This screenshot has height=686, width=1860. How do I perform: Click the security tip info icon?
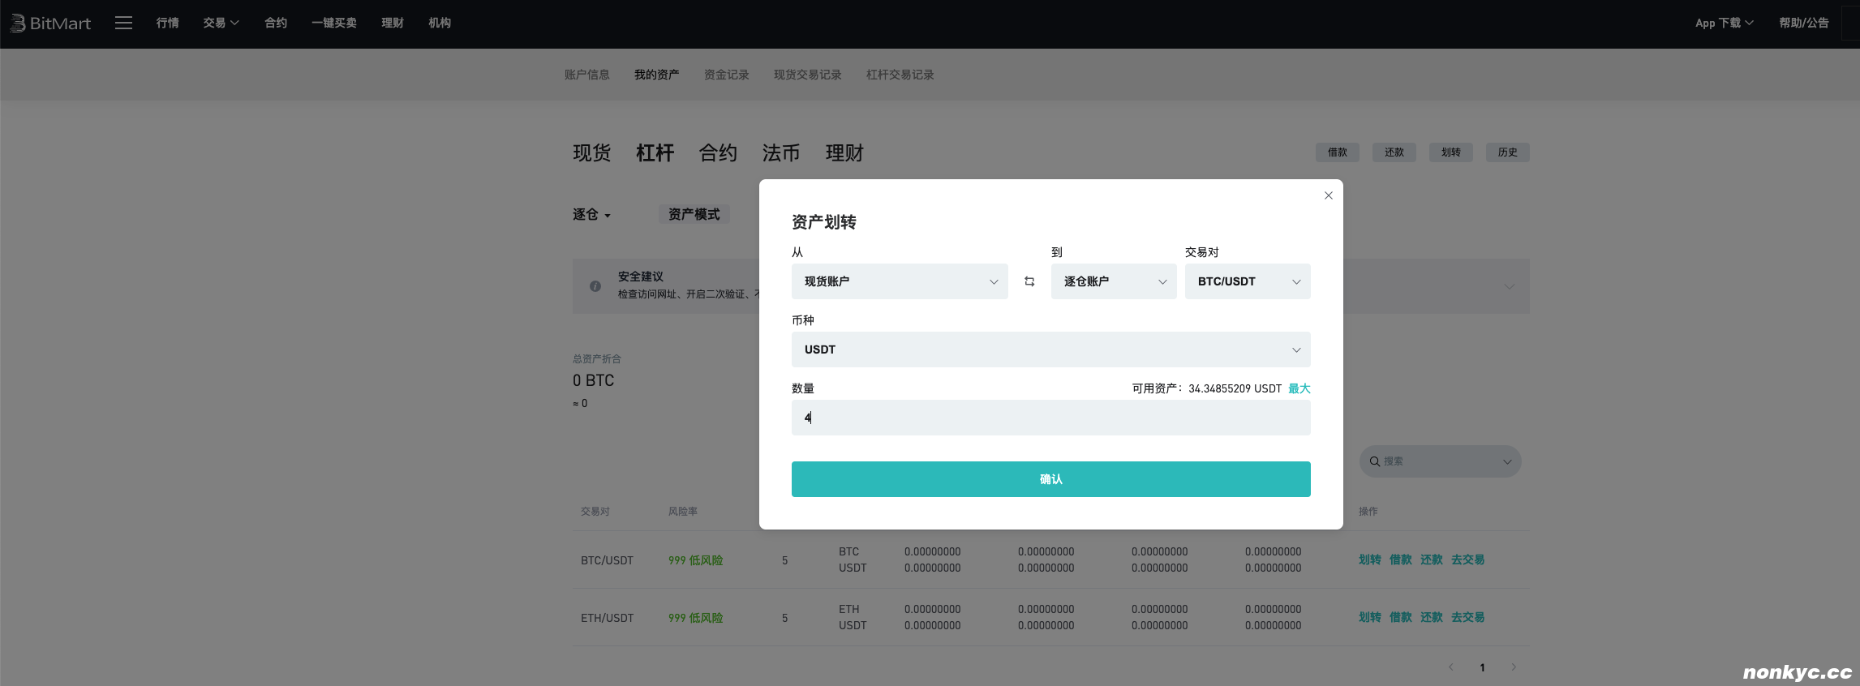(595, 286)
